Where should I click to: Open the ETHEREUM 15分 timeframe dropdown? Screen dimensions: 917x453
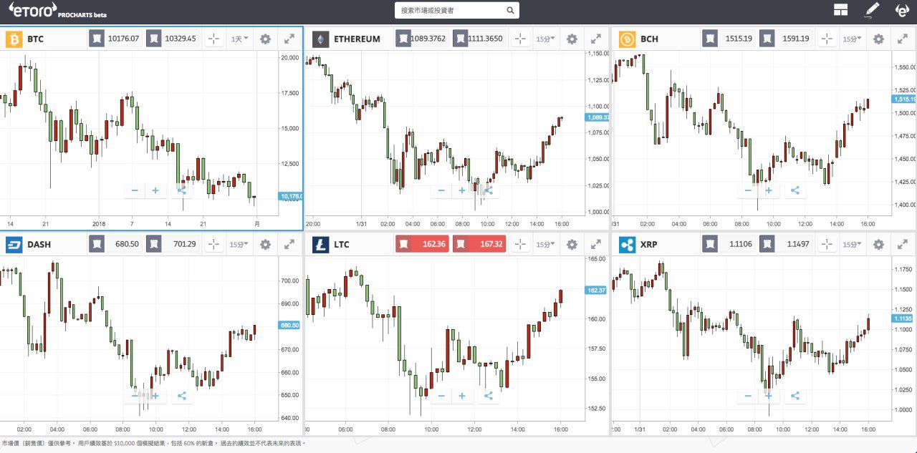[x=546, y=39]
